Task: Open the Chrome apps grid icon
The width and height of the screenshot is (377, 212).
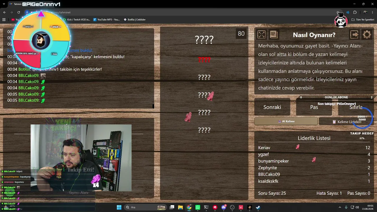Action: click(4, 19)
